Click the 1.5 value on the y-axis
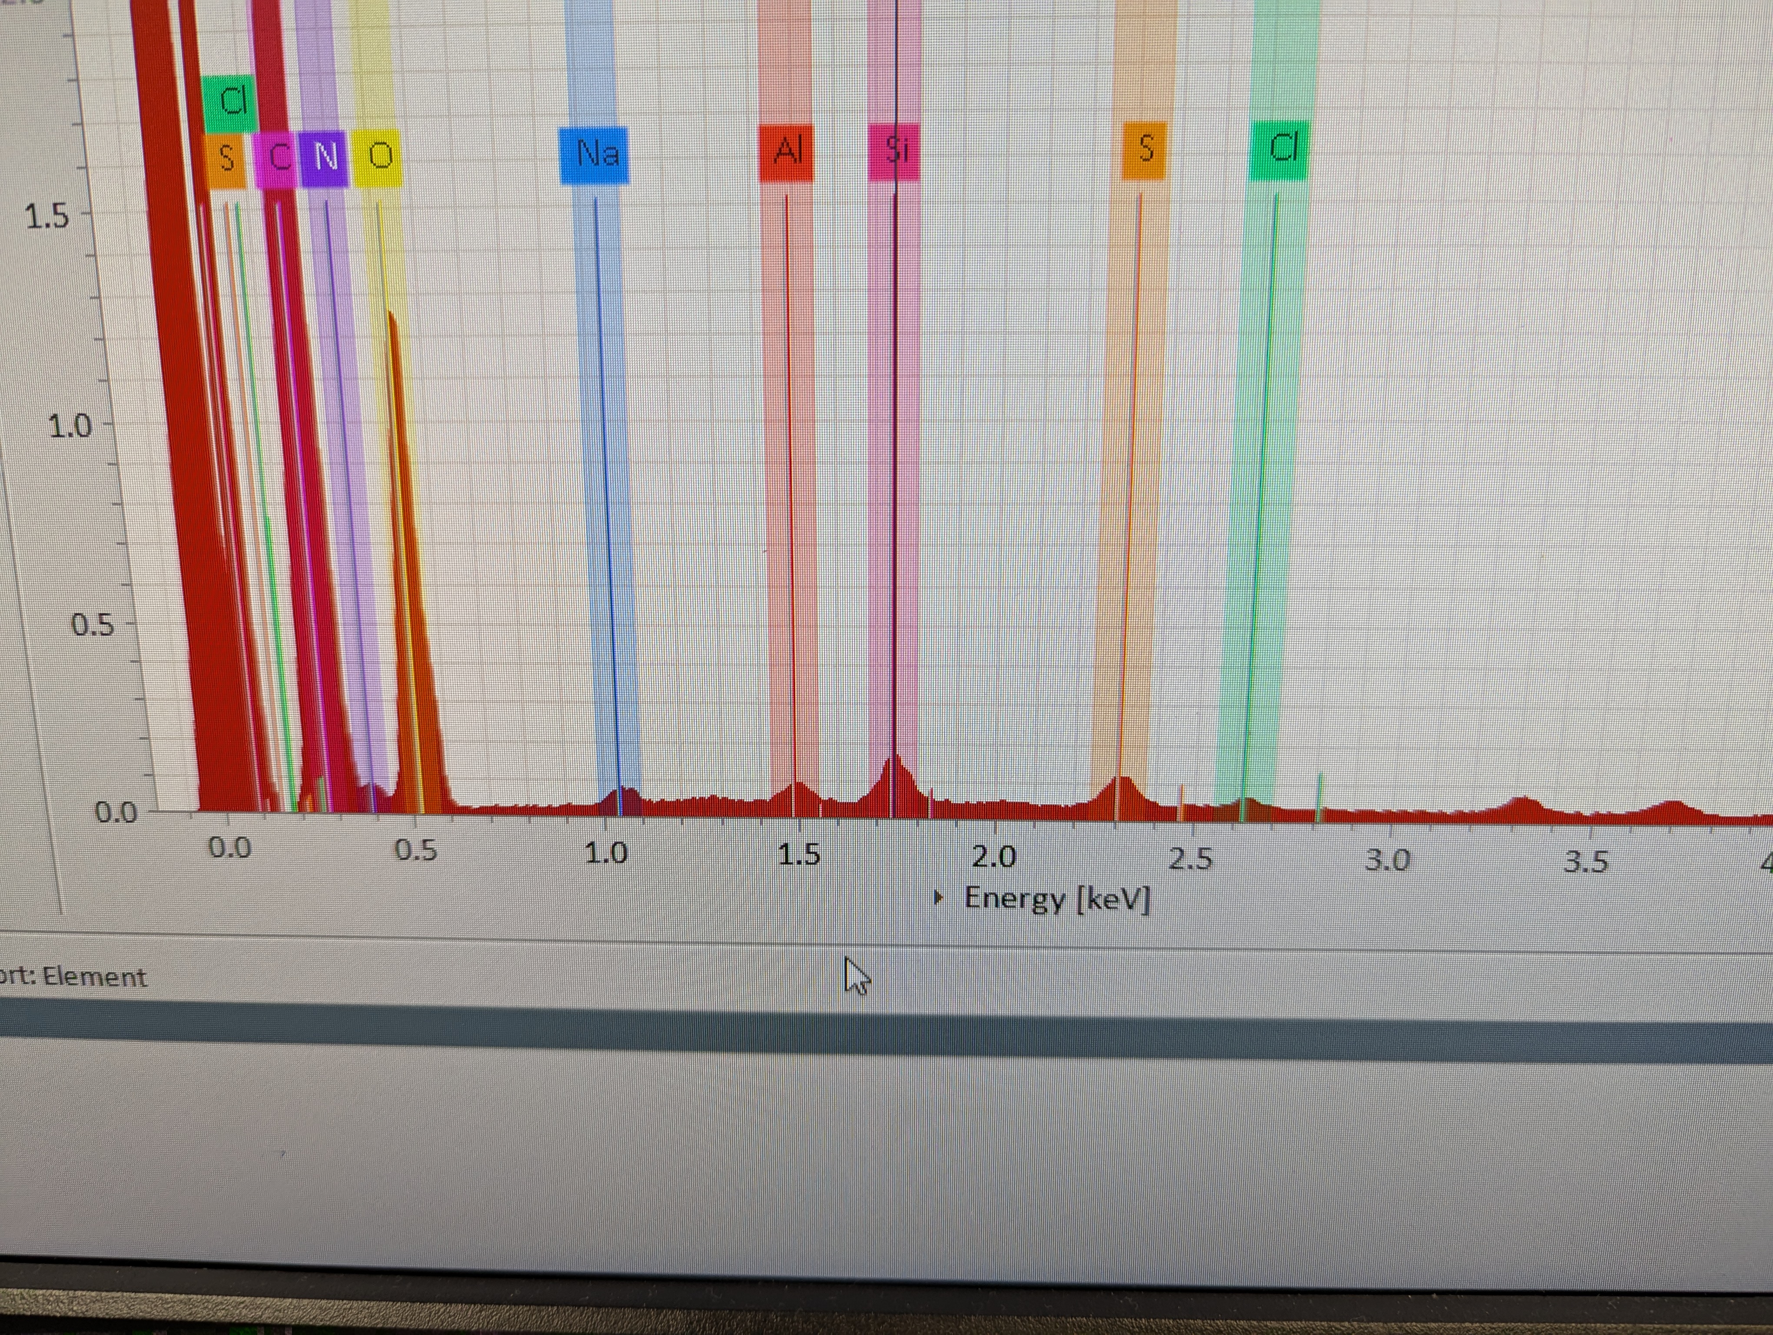The image size is (1773, 1335). 46,217
